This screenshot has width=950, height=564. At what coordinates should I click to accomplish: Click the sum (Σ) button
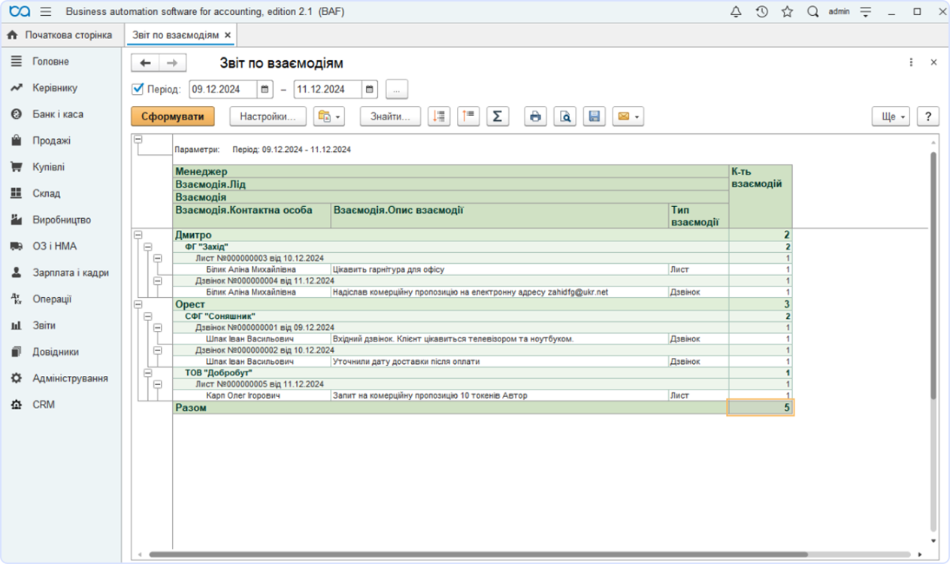(x=498, y=117)
